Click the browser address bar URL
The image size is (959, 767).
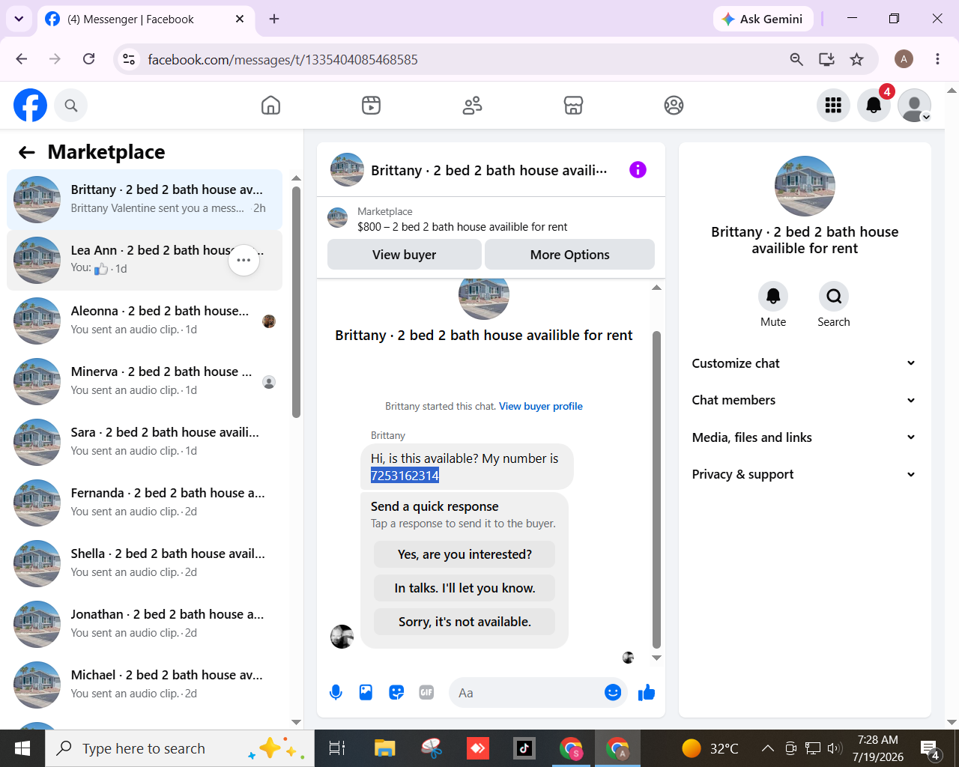click(282, 59)
